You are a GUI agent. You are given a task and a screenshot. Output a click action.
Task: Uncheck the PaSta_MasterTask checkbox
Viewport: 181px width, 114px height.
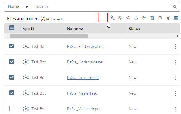tap(12, 93)
